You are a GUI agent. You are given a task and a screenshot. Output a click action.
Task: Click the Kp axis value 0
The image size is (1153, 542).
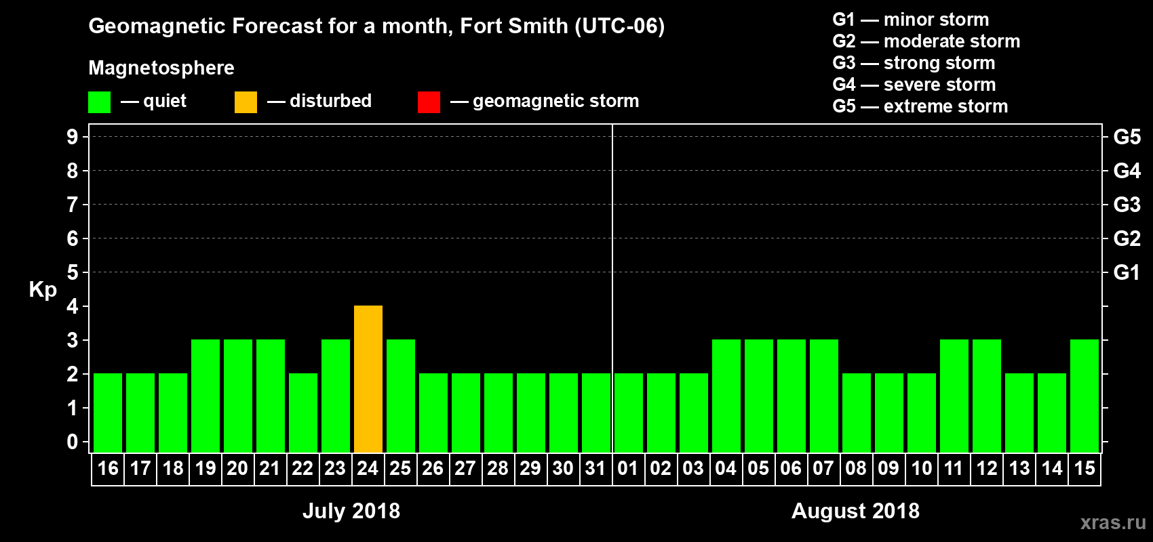click(x=73, y=442)
